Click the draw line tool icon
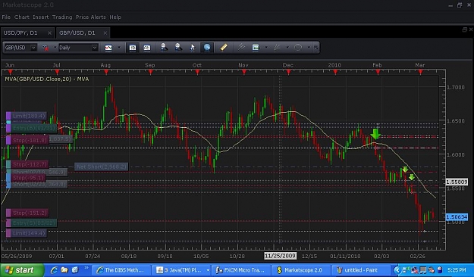Image resolution: width=474 pixels, height=277 pixels. [x=277, y=48]
